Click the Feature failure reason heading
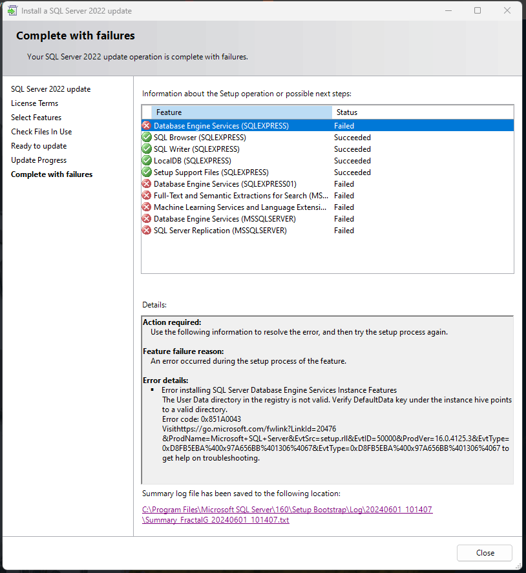This screenshot has height=573, width=526. tap(184, 351)
